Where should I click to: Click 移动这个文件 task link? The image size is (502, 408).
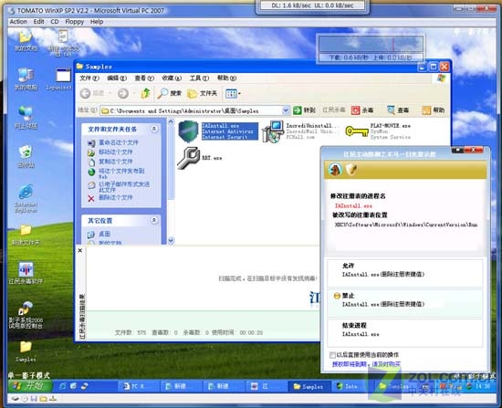point(116,152)
